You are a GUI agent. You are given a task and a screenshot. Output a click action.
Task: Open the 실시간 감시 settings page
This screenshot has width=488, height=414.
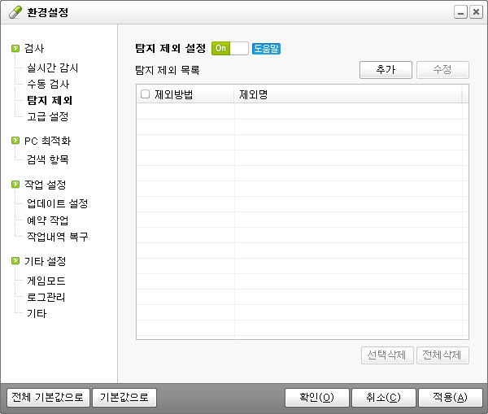pos(53,68)
